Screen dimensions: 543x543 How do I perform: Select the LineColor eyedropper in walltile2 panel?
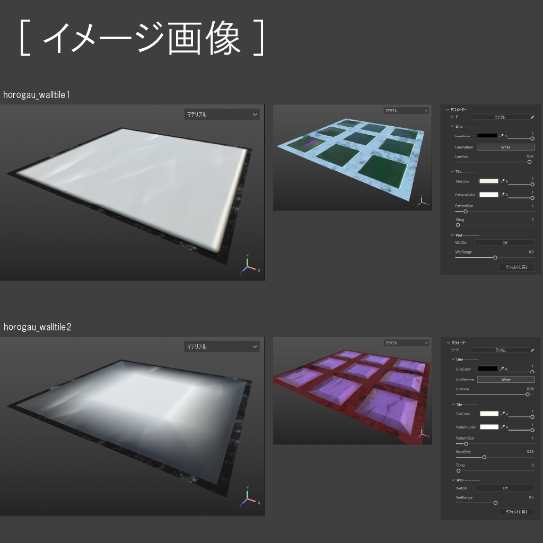click(x=502, y=370)
